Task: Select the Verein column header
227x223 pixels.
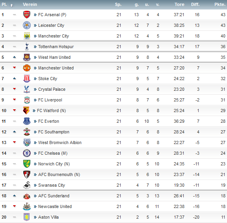Action: pyautogui.click(x=30, y=4)
